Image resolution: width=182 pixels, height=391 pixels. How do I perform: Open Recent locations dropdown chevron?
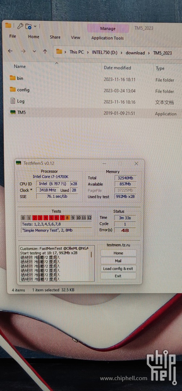[x=34, y=51]
